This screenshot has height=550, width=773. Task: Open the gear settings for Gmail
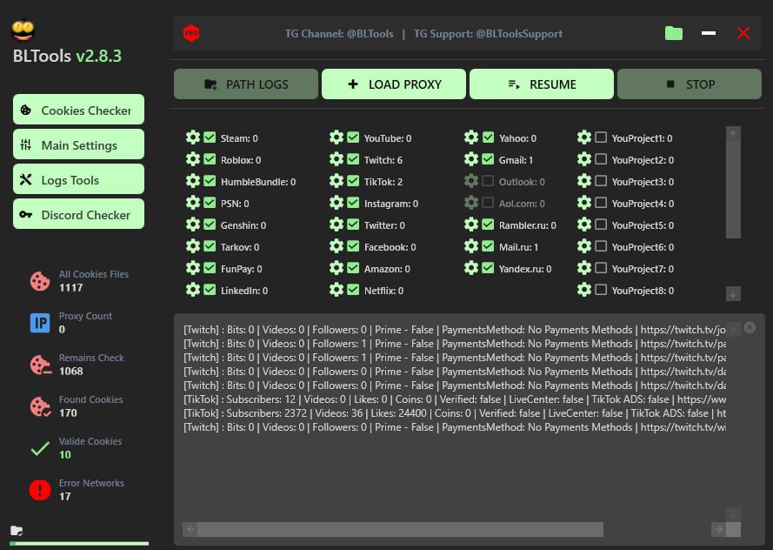pos(470,159)
